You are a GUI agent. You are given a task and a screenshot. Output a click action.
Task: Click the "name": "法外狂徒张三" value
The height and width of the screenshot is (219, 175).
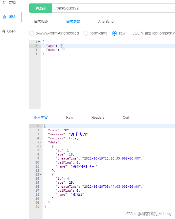point(84,166)
